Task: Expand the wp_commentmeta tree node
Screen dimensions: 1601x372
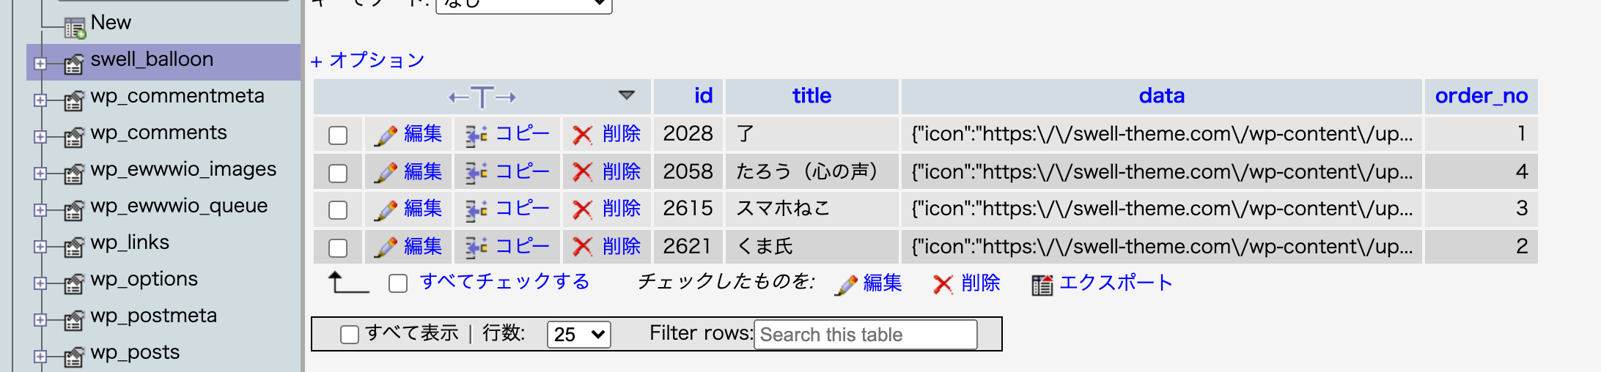Action: click(x=40, y=100)
